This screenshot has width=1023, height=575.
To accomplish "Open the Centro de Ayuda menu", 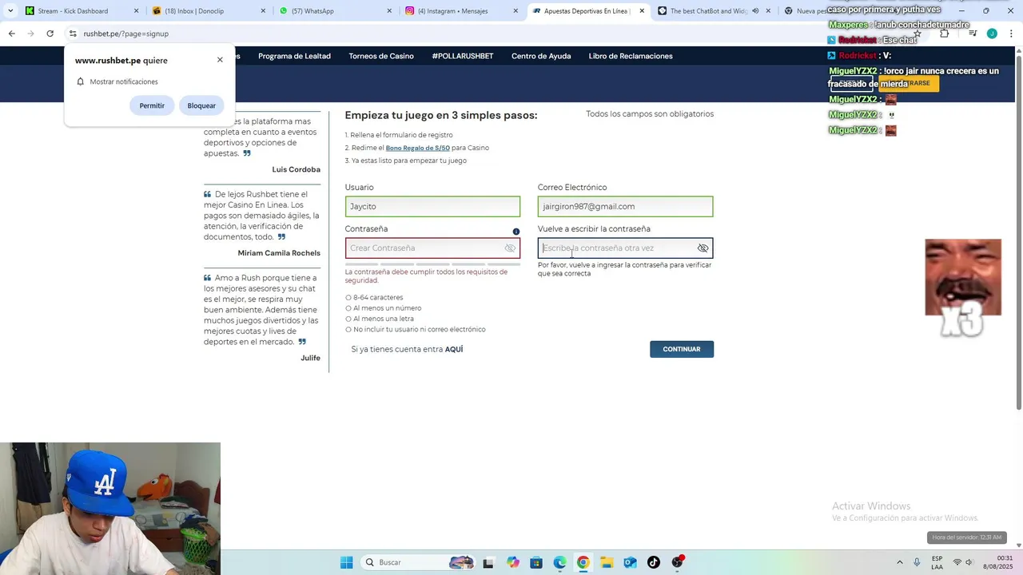I will 541,56.
